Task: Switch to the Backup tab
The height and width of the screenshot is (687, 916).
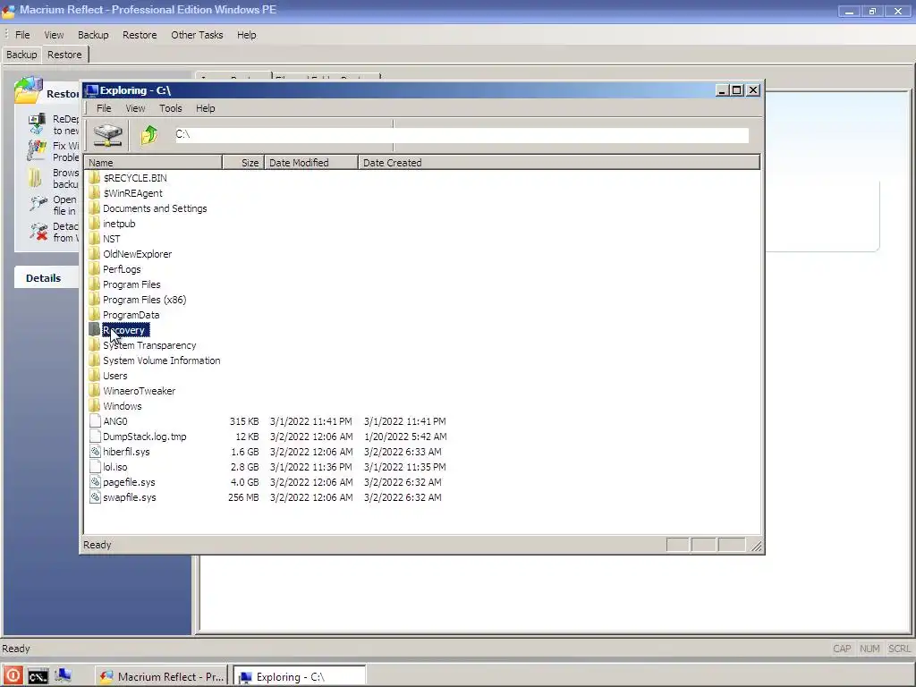Action: (x=21, y=55)
